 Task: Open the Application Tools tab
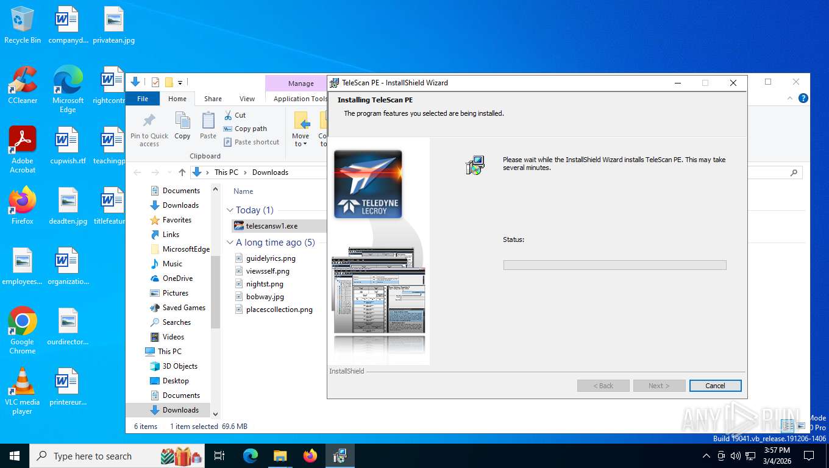(x=301, y=99)
